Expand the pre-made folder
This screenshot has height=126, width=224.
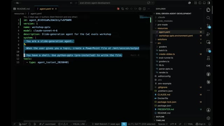[162, 25]
